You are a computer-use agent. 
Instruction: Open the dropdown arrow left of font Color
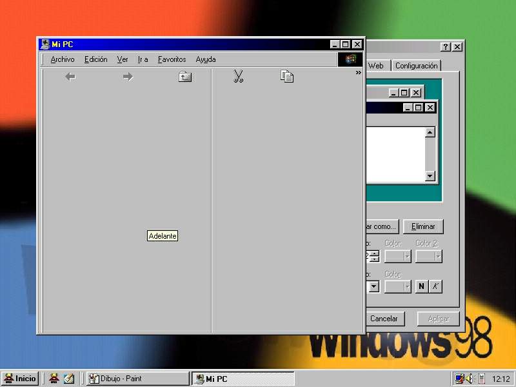(x=374, y=286)
